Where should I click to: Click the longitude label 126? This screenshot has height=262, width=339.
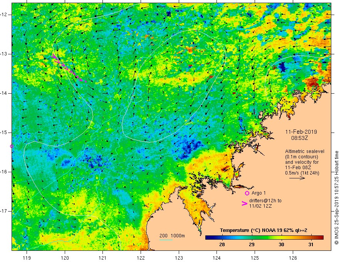[x=293, y=258]
